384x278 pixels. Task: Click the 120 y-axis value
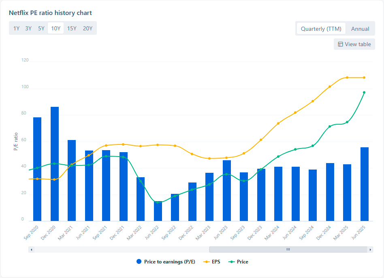click(25, 60)
